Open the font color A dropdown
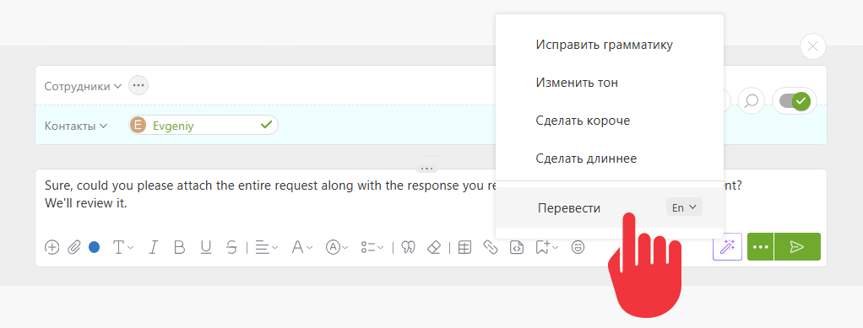Screen dimensions: 863x328 [x=302, y=247]
